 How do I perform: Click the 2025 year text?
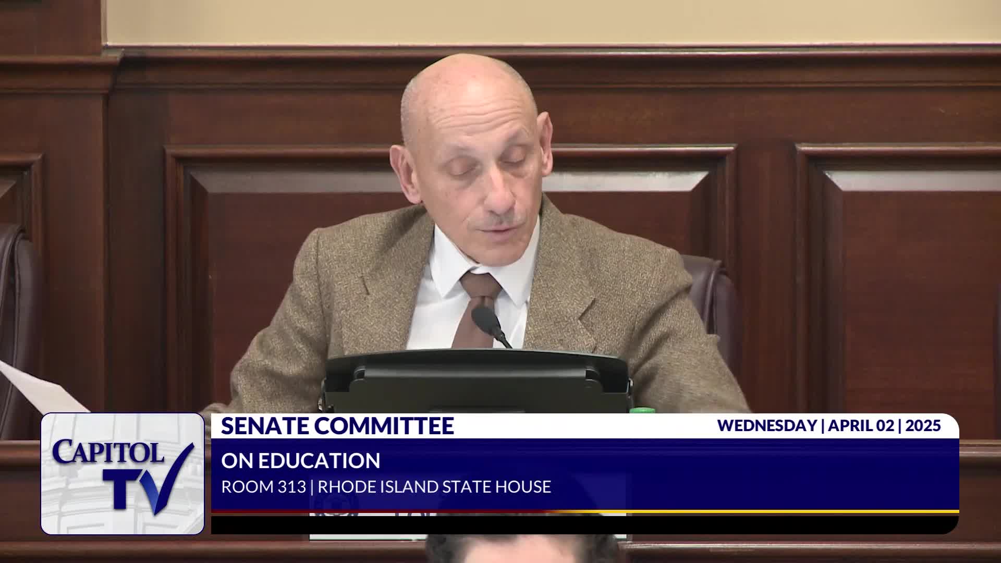pos(923,426)
